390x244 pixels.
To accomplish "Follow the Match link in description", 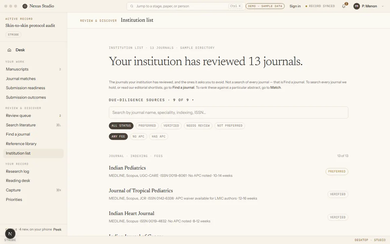I will click(x=275, y=88).
